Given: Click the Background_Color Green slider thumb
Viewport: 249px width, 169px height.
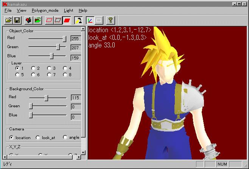Looking at the screenshot, I should pos(31,106).
